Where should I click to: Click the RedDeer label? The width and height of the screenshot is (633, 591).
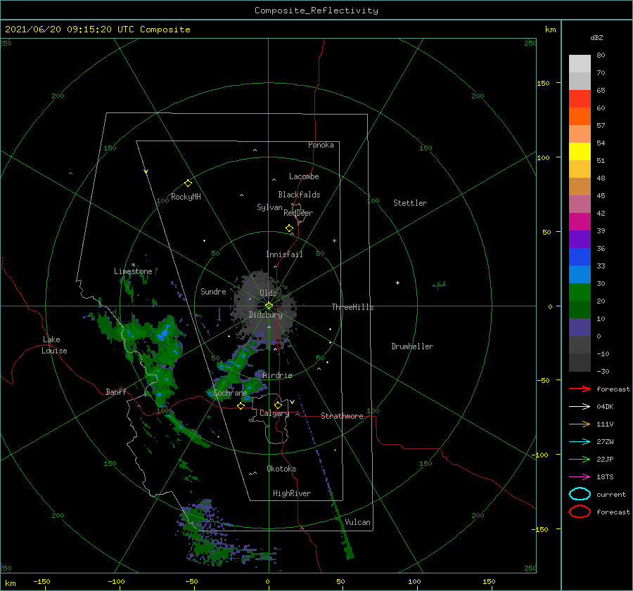298,213
